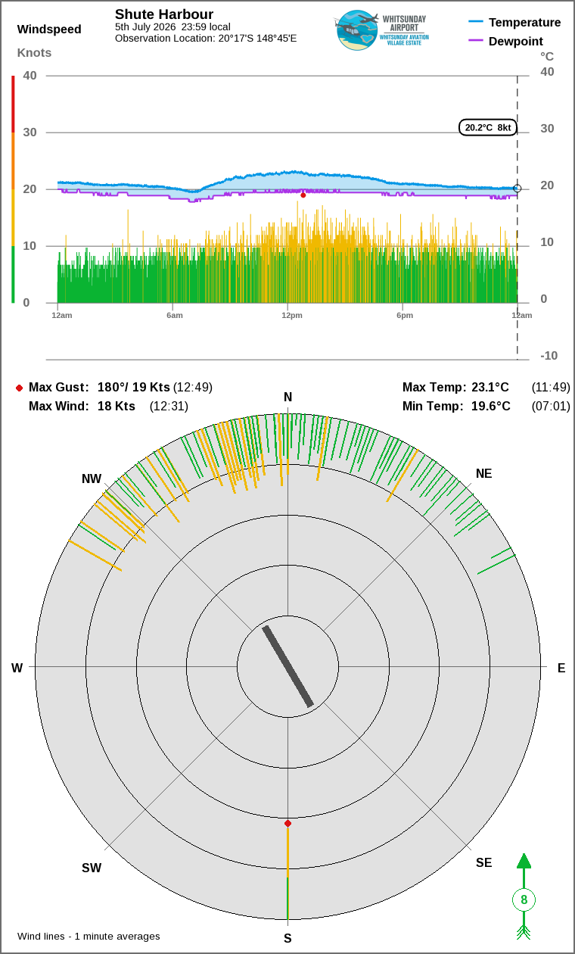Click the S compass label
Viewport: 575px width, 954px height.
click(287, 938)
